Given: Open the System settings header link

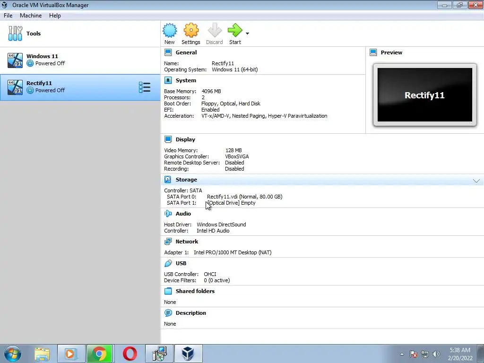Looking at the screenshot, I should [186, 80].
